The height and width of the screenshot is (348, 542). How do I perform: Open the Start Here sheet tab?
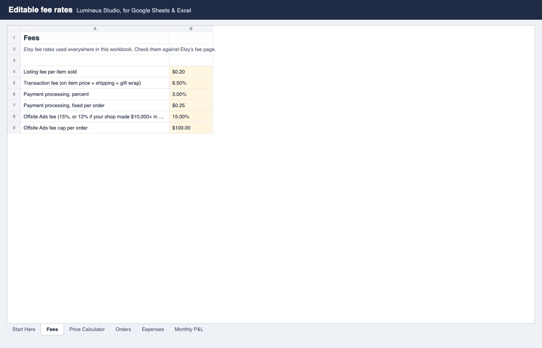[24, 329]
